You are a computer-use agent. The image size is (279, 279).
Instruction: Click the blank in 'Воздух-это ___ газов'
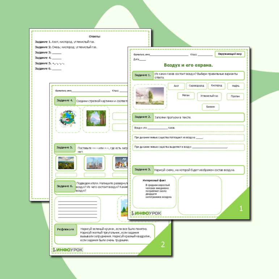point(157,128)
